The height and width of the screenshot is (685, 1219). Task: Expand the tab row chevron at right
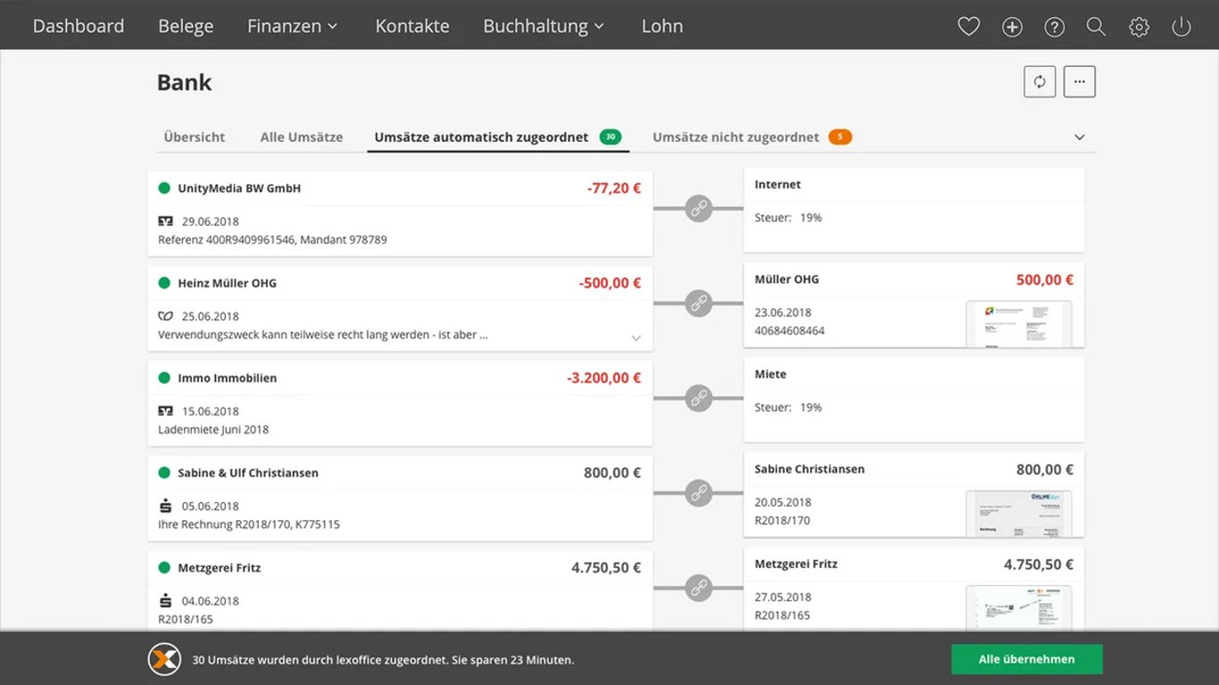1079,137
